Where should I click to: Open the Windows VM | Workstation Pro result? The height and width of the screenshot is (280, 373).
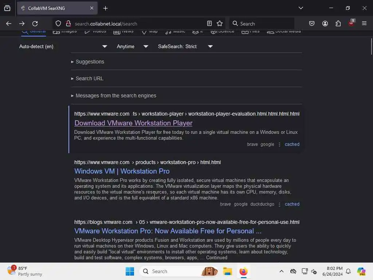point(122,171)
